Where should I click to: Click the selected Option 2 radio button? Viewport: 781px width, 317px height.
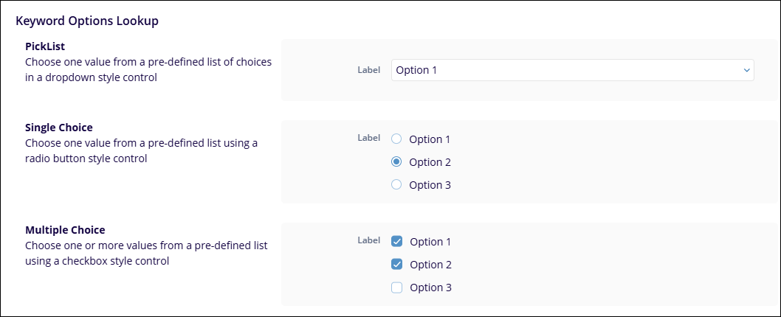click(396, 161)
